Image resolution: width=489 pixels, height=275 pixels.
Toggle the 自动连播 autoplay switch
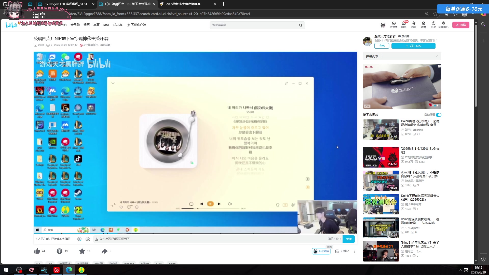click(439, 115)
